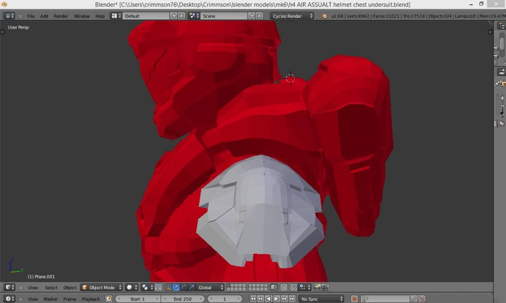Open the Cycles Render engine dropdown

[292, 16]
